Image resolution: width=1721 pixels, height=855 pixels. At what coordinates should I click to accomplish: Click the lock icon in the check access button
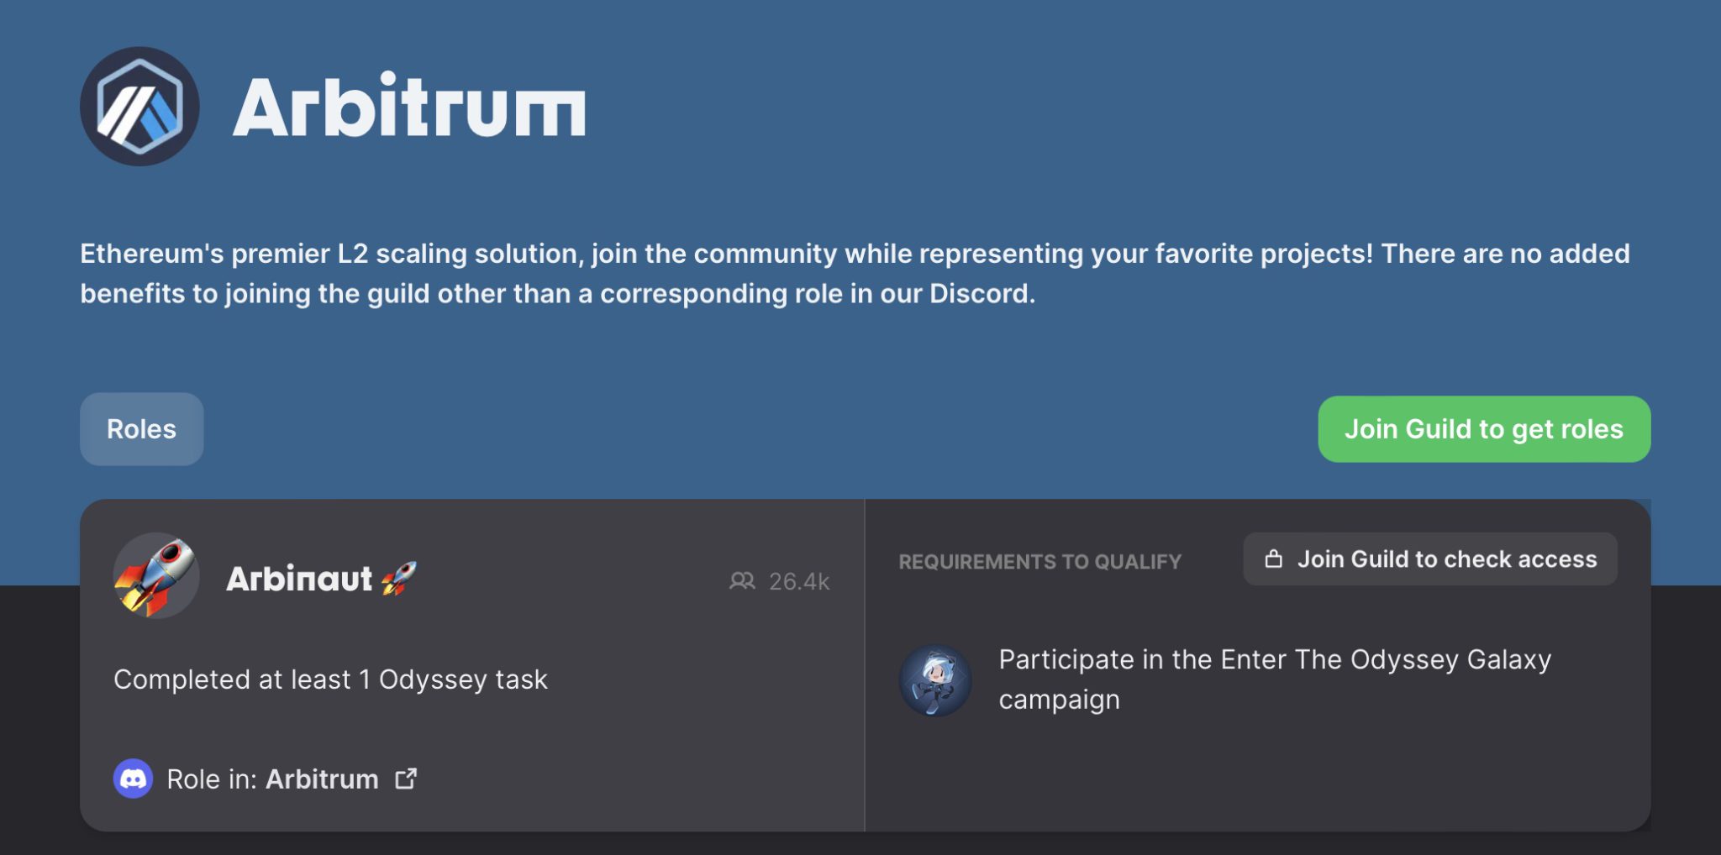pyautogui.click(x=1274, y=559)
